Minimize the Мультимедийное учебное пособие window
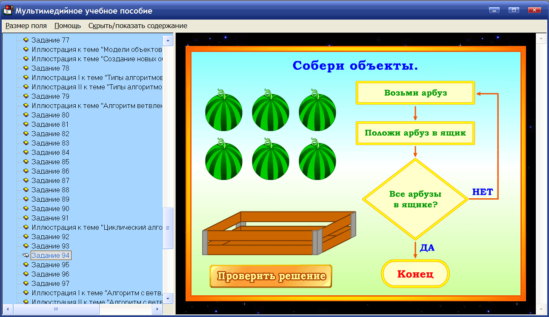This screenshot has height=317, width=549. 494,10
